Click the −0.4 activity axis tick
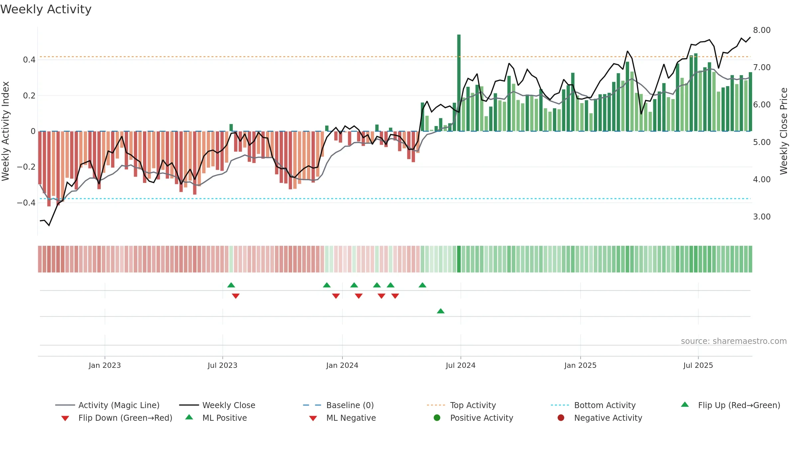Screen dimensions: 798x449 click(26, 203)
